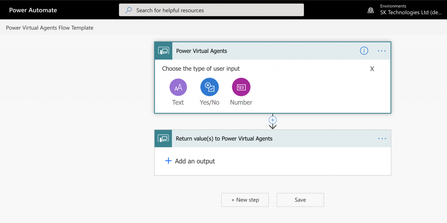447x223 pixels.
Task: Select the Text input type icon
Action: [x=178, y=87]
